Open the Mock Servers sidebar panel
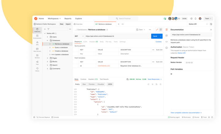 (x=37, y=50)
